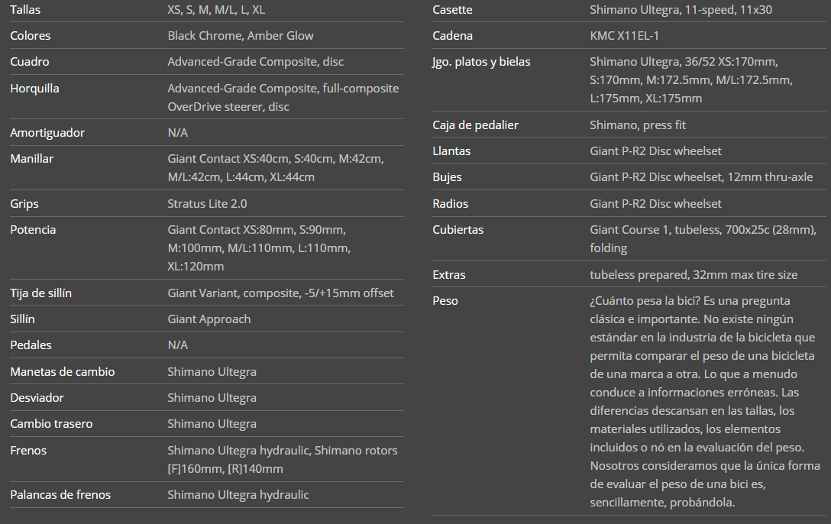Viewport: 831px width, 524px height.
Task: Select the 'Potencia' row label
Action: tap(33, 230)
